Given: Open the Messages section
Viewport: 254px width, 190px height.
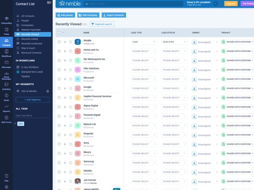Looking at the screenshot, I should point(7,64).
